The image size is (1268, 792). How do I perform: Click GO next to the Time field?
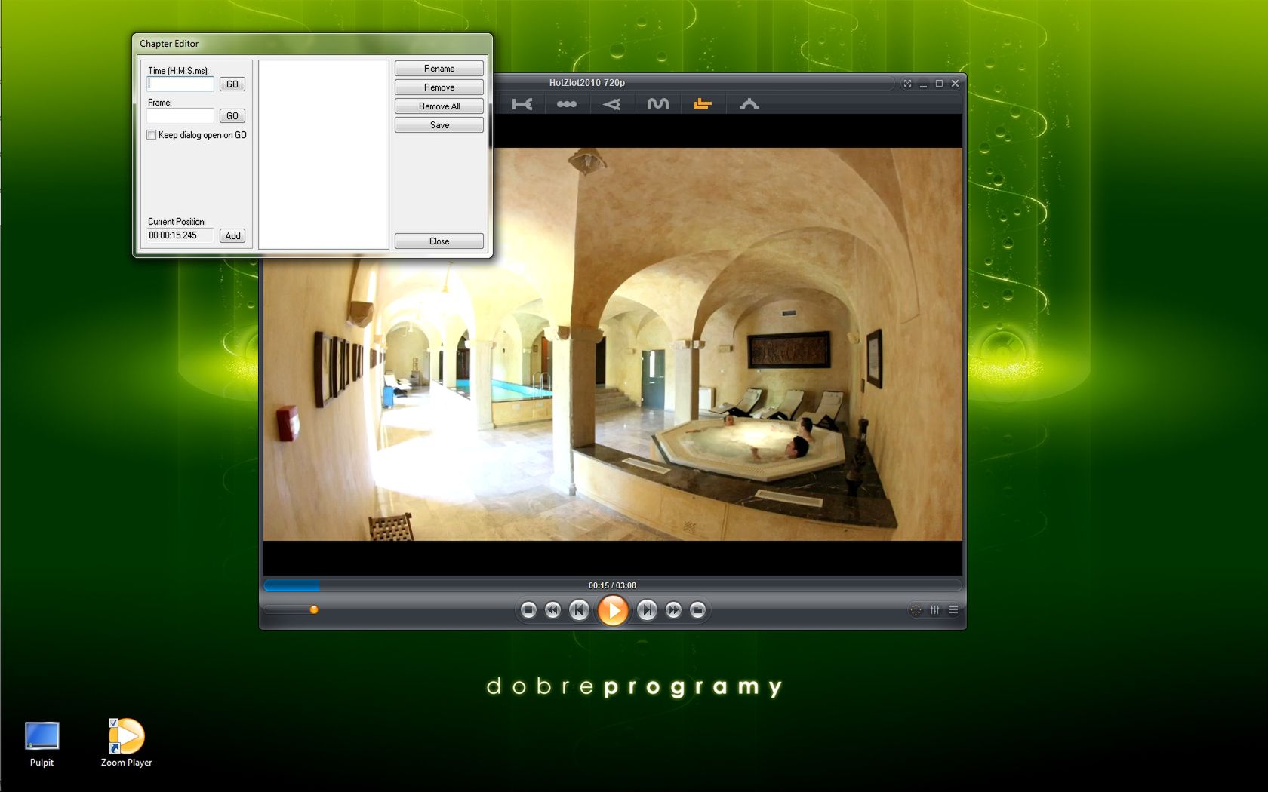pos(232,84)
